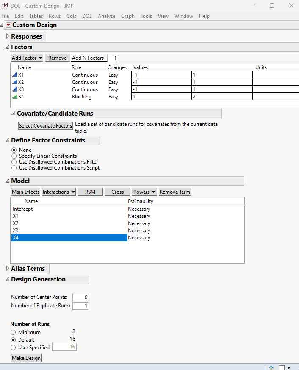The height and width of the screenshot is (370, 299).
Task: Click the X2 continuous factor icon
Action: 15,82
